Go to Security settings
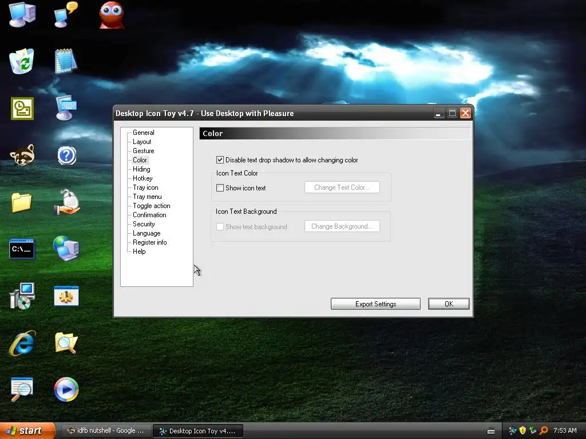586x439 pixels. pyautogui.click(x=144, y=224)
